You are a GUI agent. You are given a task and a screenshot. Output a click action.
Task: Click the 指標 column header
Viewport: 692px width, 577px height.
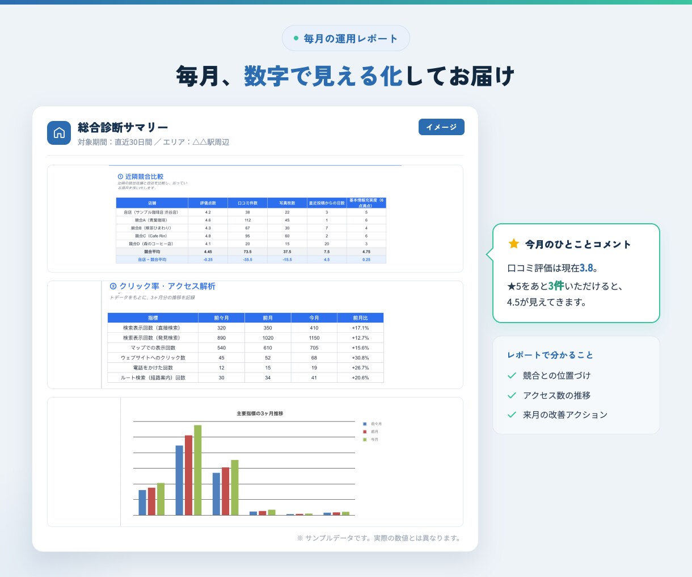tap(153, 318)
